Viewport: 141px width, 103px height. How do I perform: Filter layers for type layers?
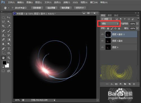(125, 19)
